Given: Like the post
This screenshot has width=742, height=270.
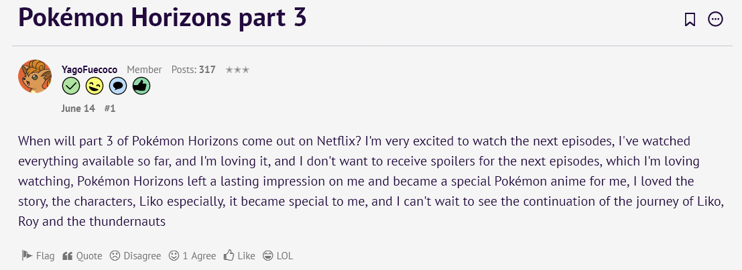Looking at the screenshot, I should (x=240, y=255).
